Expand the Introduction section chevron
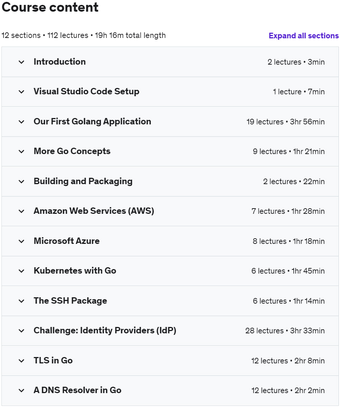Image resolution: width=340 pixels, height=407 pixels. (21, 62)
